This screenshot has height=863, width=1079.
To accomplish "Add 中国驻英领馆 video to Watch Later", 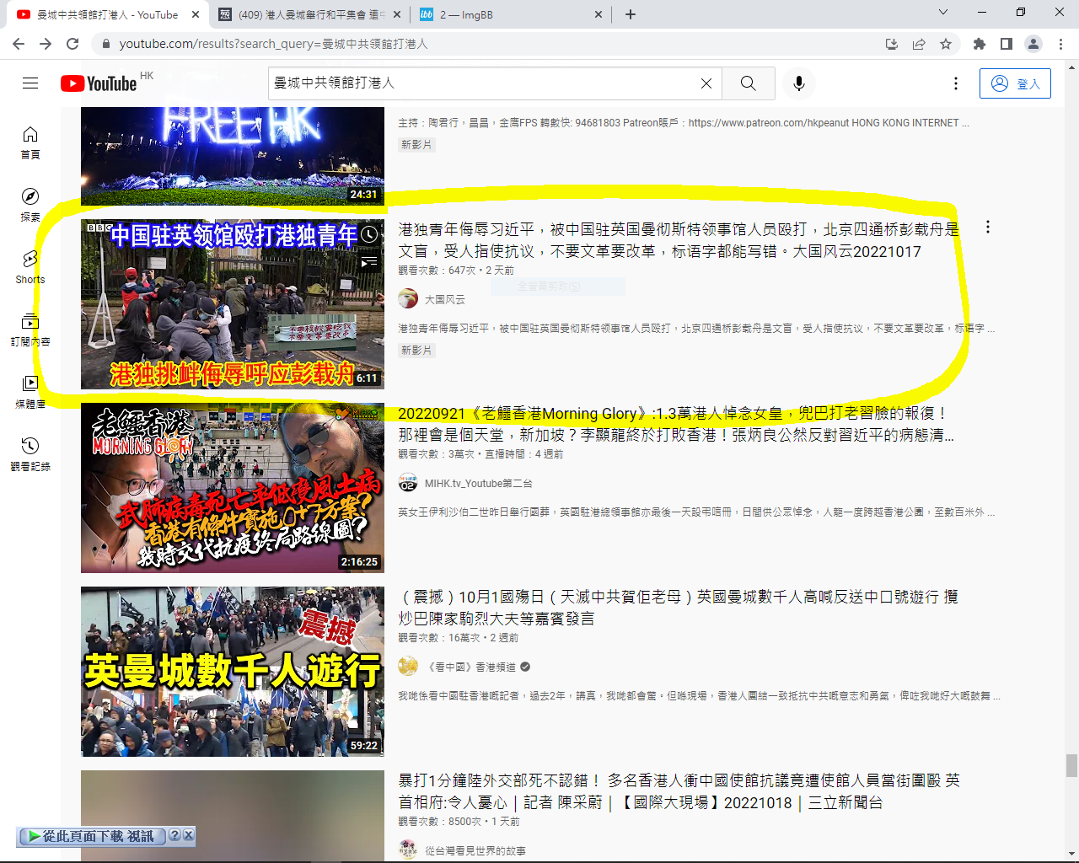I will point(369,235).
